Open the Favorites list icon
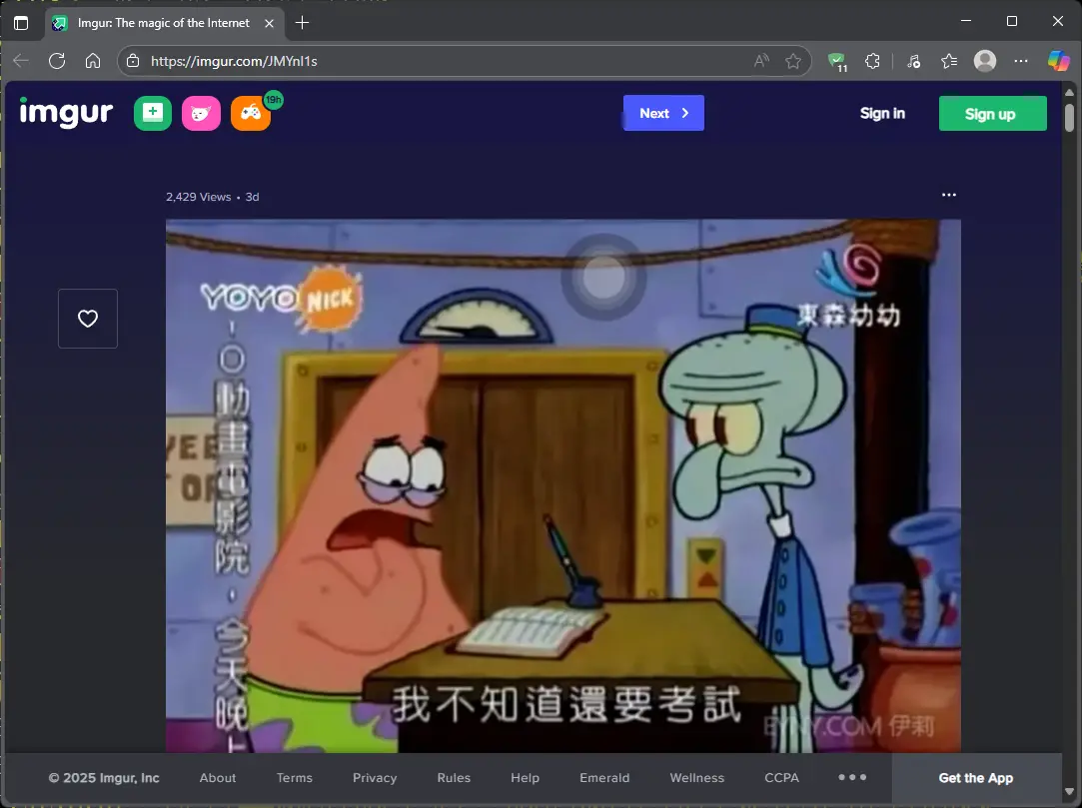 [949, 61]
